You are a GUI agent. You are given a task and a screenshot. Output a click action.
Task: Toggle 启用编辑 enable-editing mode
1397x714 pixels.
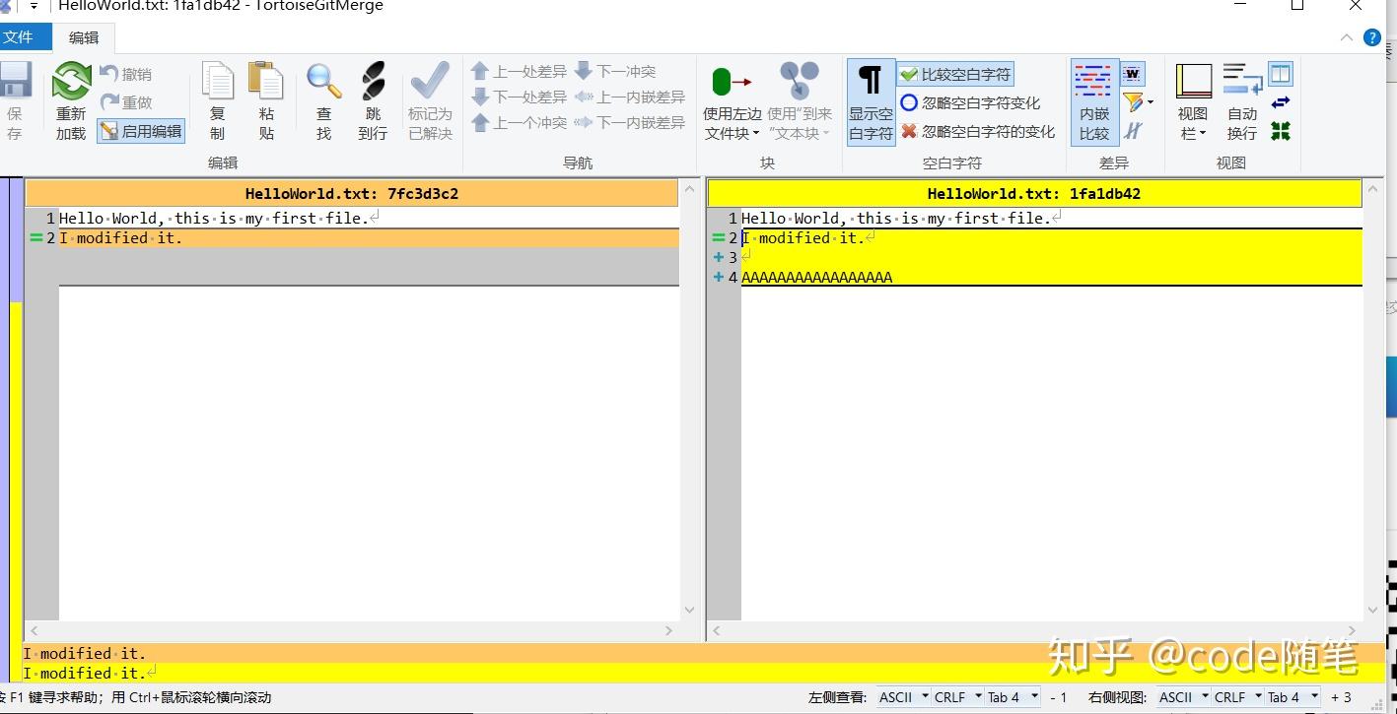click(141, 131)
